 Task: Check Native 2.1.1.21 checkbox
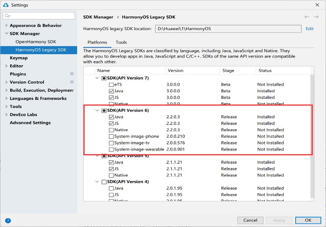tap(111, 175)
